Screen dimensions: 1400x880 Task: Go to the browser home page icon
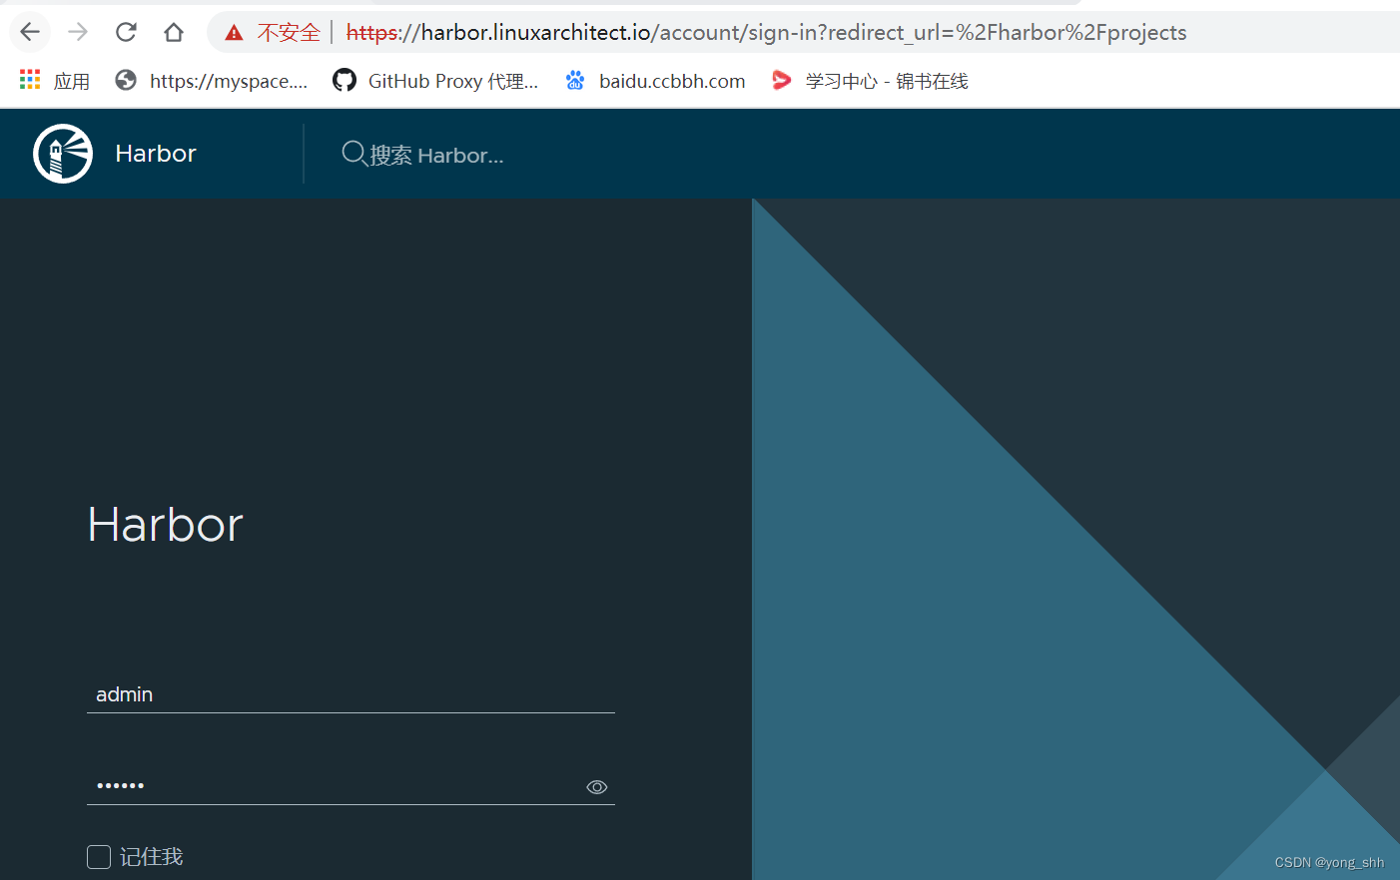174,32
